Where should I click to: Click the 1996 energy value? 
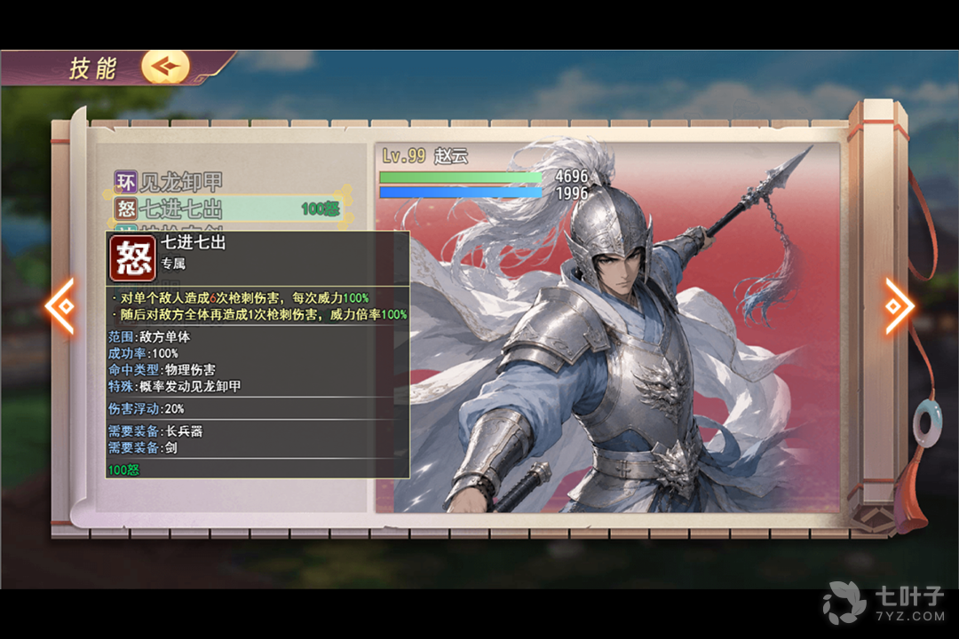click(571, 193)
